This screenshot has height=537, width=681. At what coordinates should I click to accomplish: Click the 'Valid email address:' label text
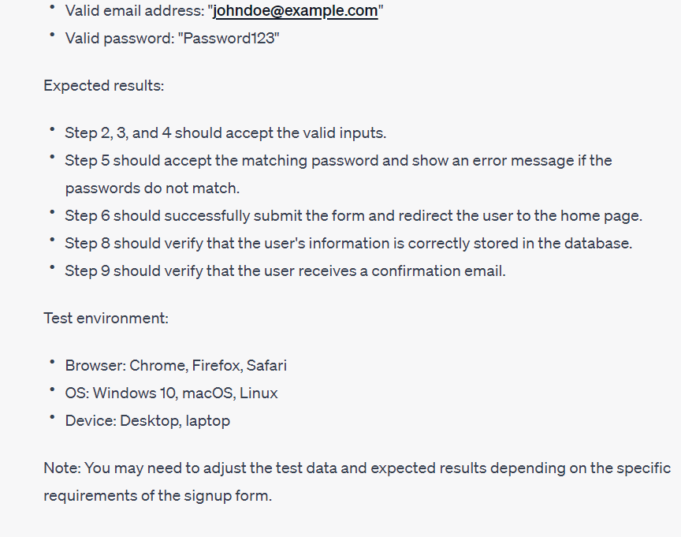(135, 10)
